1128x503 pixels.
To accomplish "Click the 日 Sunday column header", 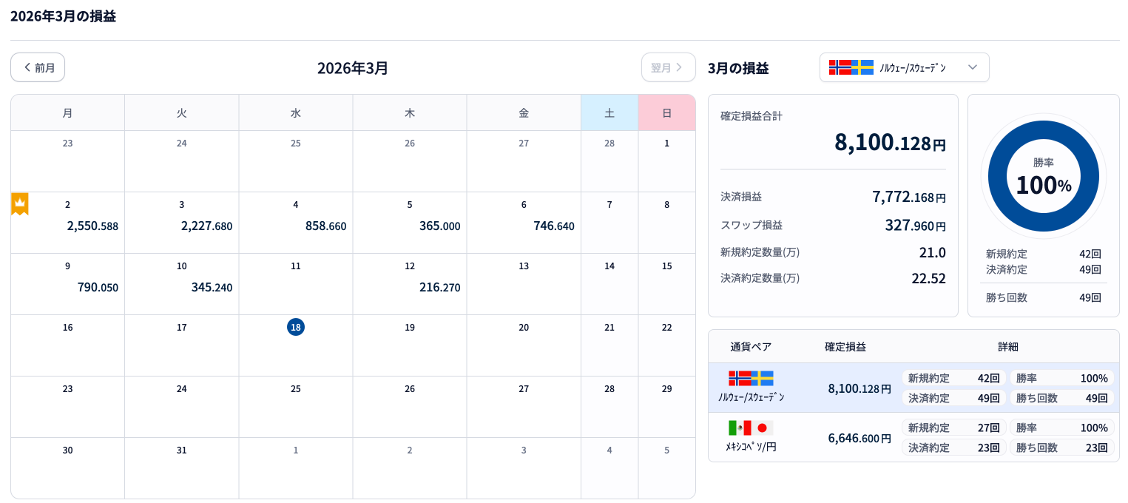I will [666, 113].
